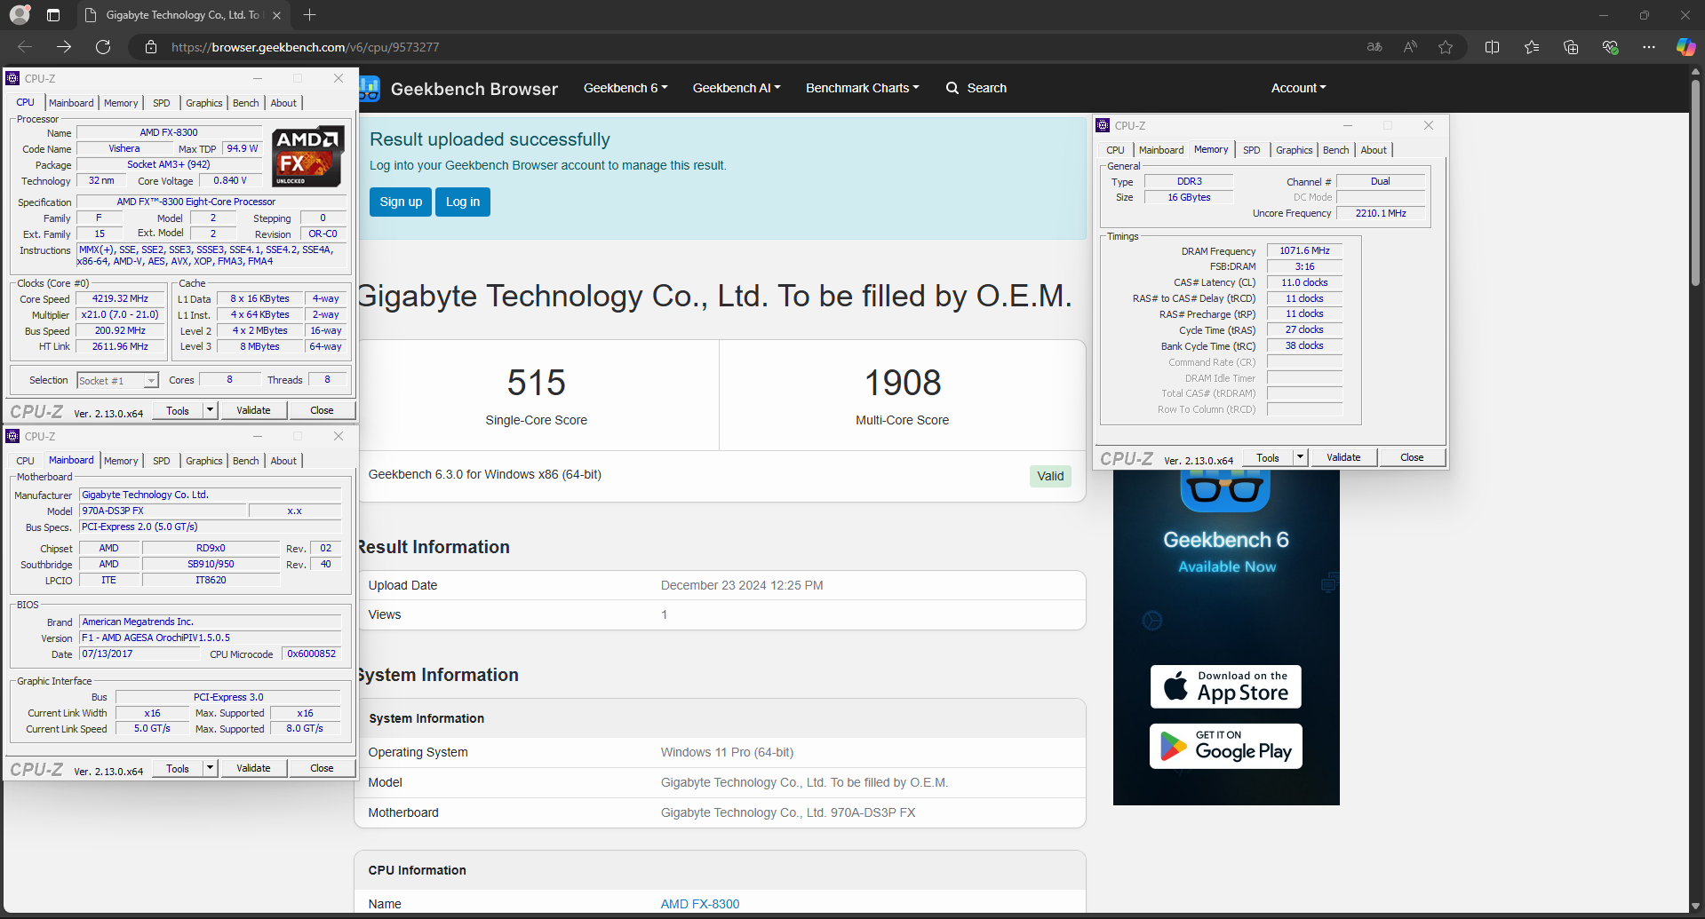This screenshot has width=1705, height=919.
Task: Open the favorites list icon
Action: [1532, 47]
